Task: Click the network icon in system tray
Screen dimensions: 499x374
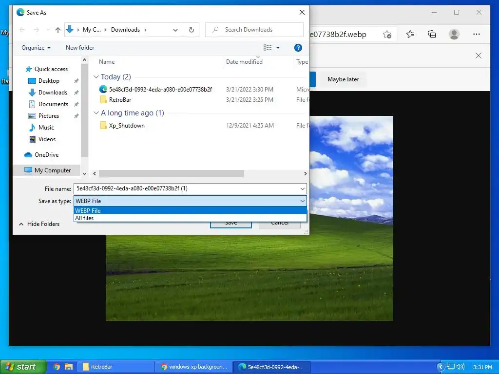Action: tap(451, 367)
